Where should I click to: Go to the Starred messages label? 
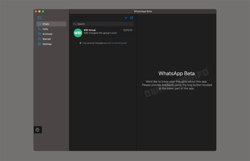[x=46, y=39]
